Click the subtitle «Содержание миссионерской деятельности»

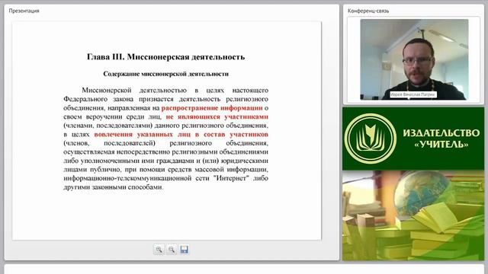tap(166, 74)
